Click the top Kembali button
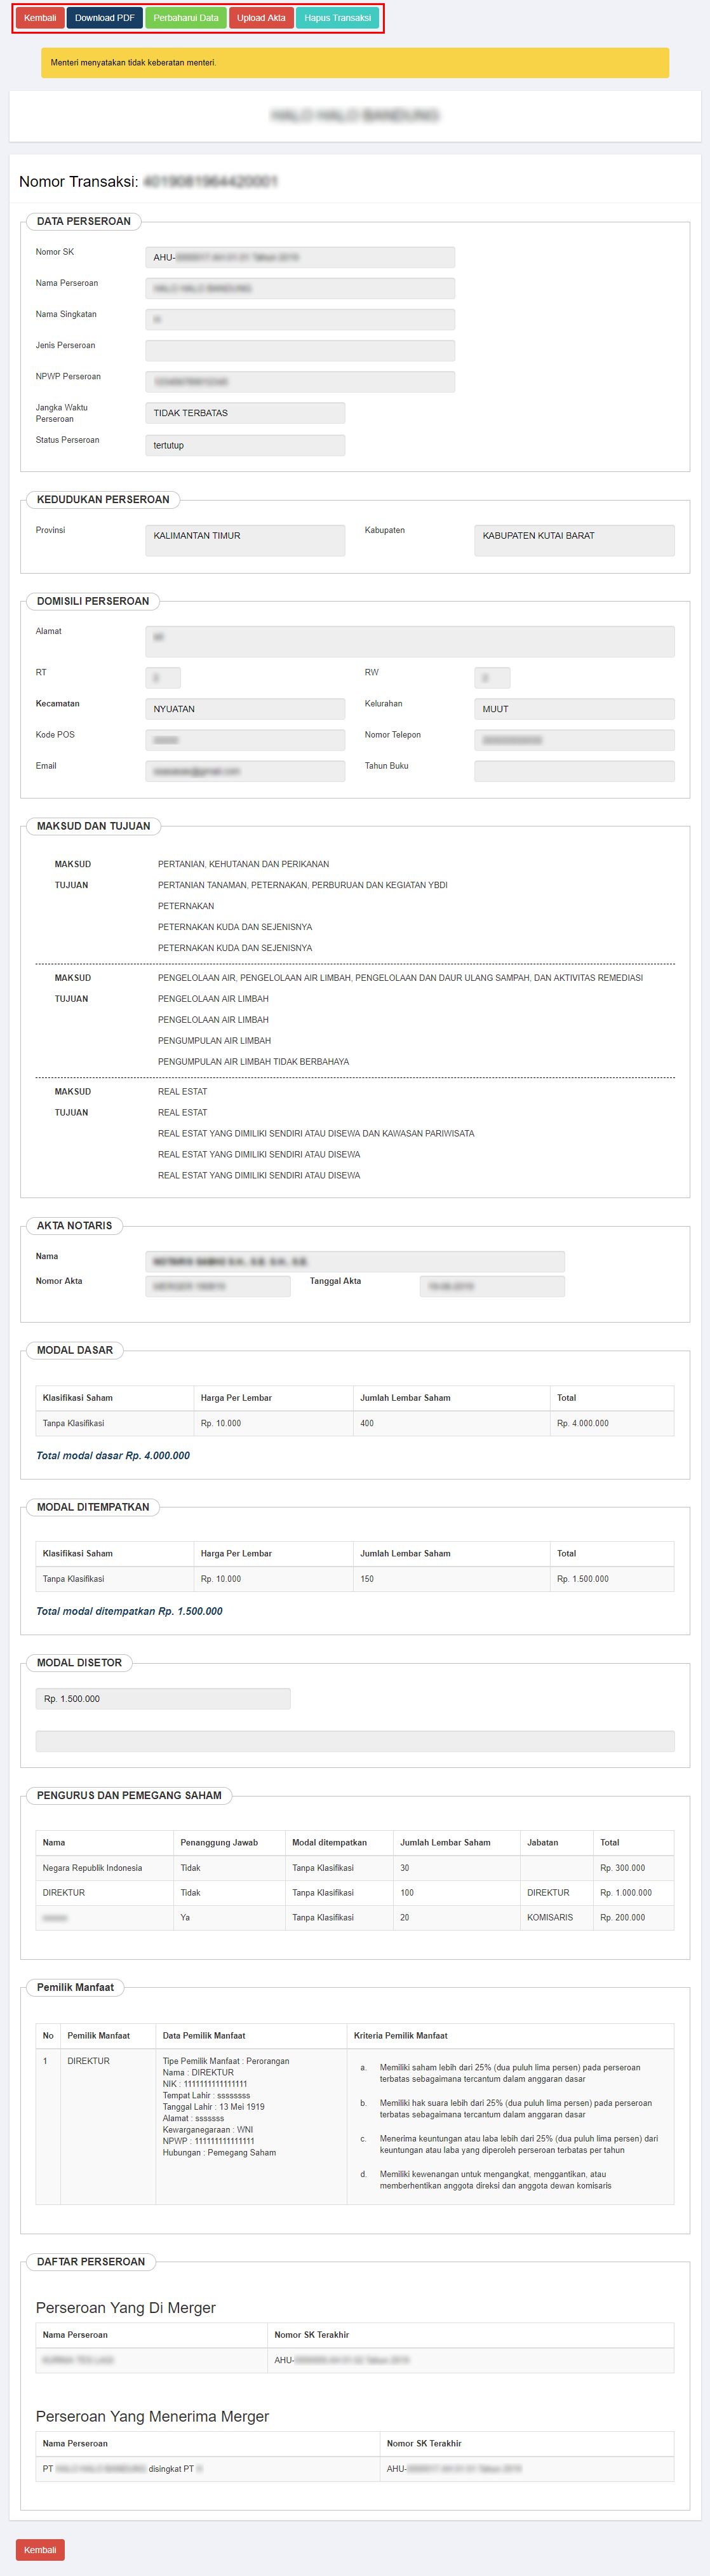The image size is (710, 2576). 40,18
